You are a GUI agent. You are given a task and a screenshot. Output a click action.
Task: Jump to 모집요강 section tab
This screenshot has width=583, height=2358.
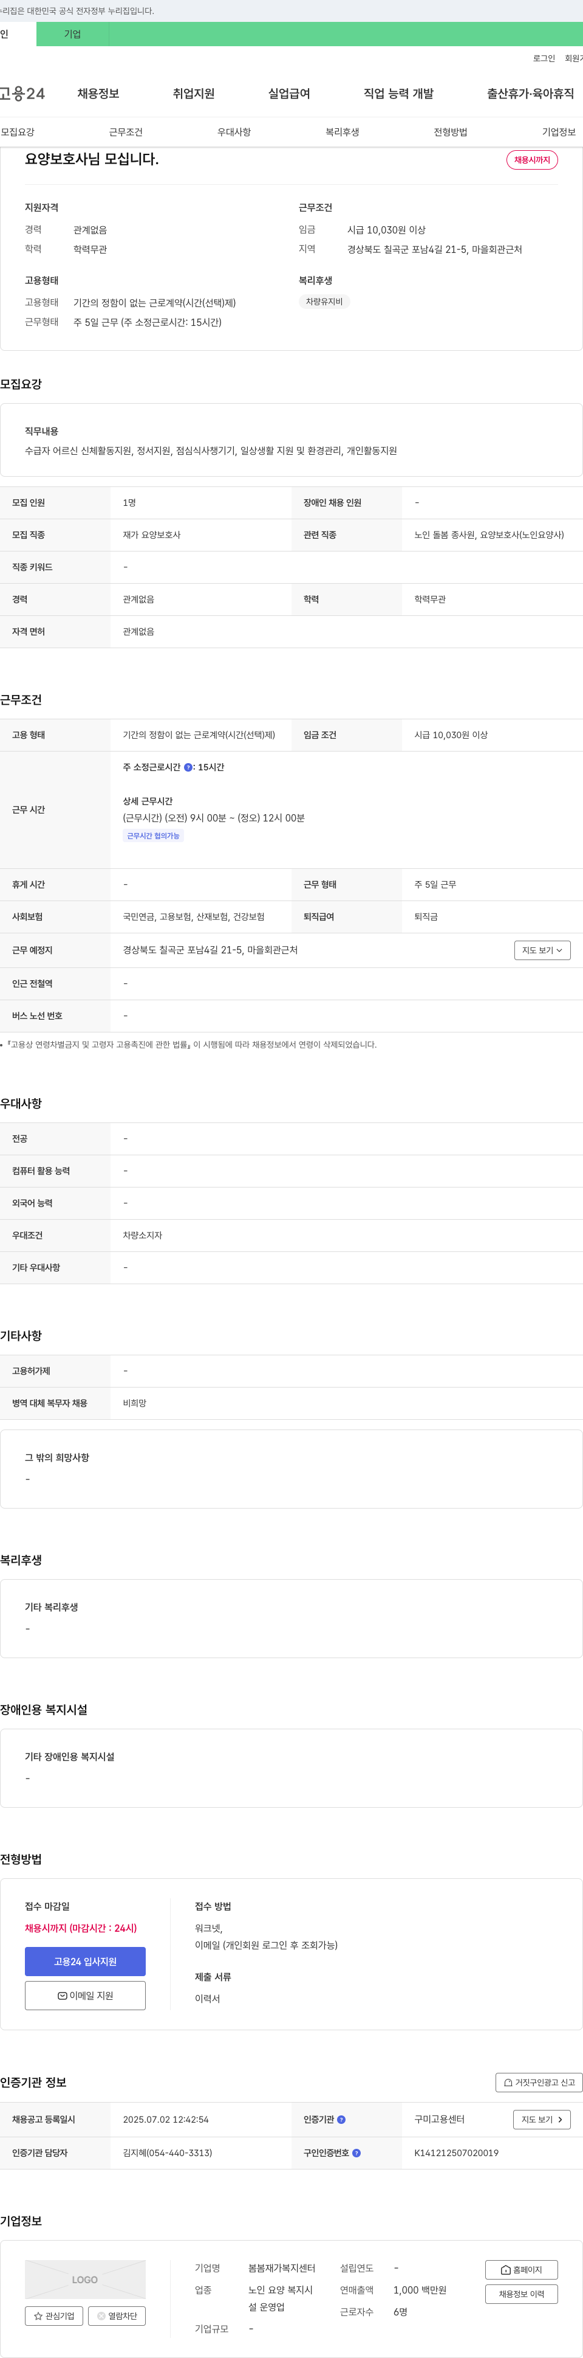(18, 132)
